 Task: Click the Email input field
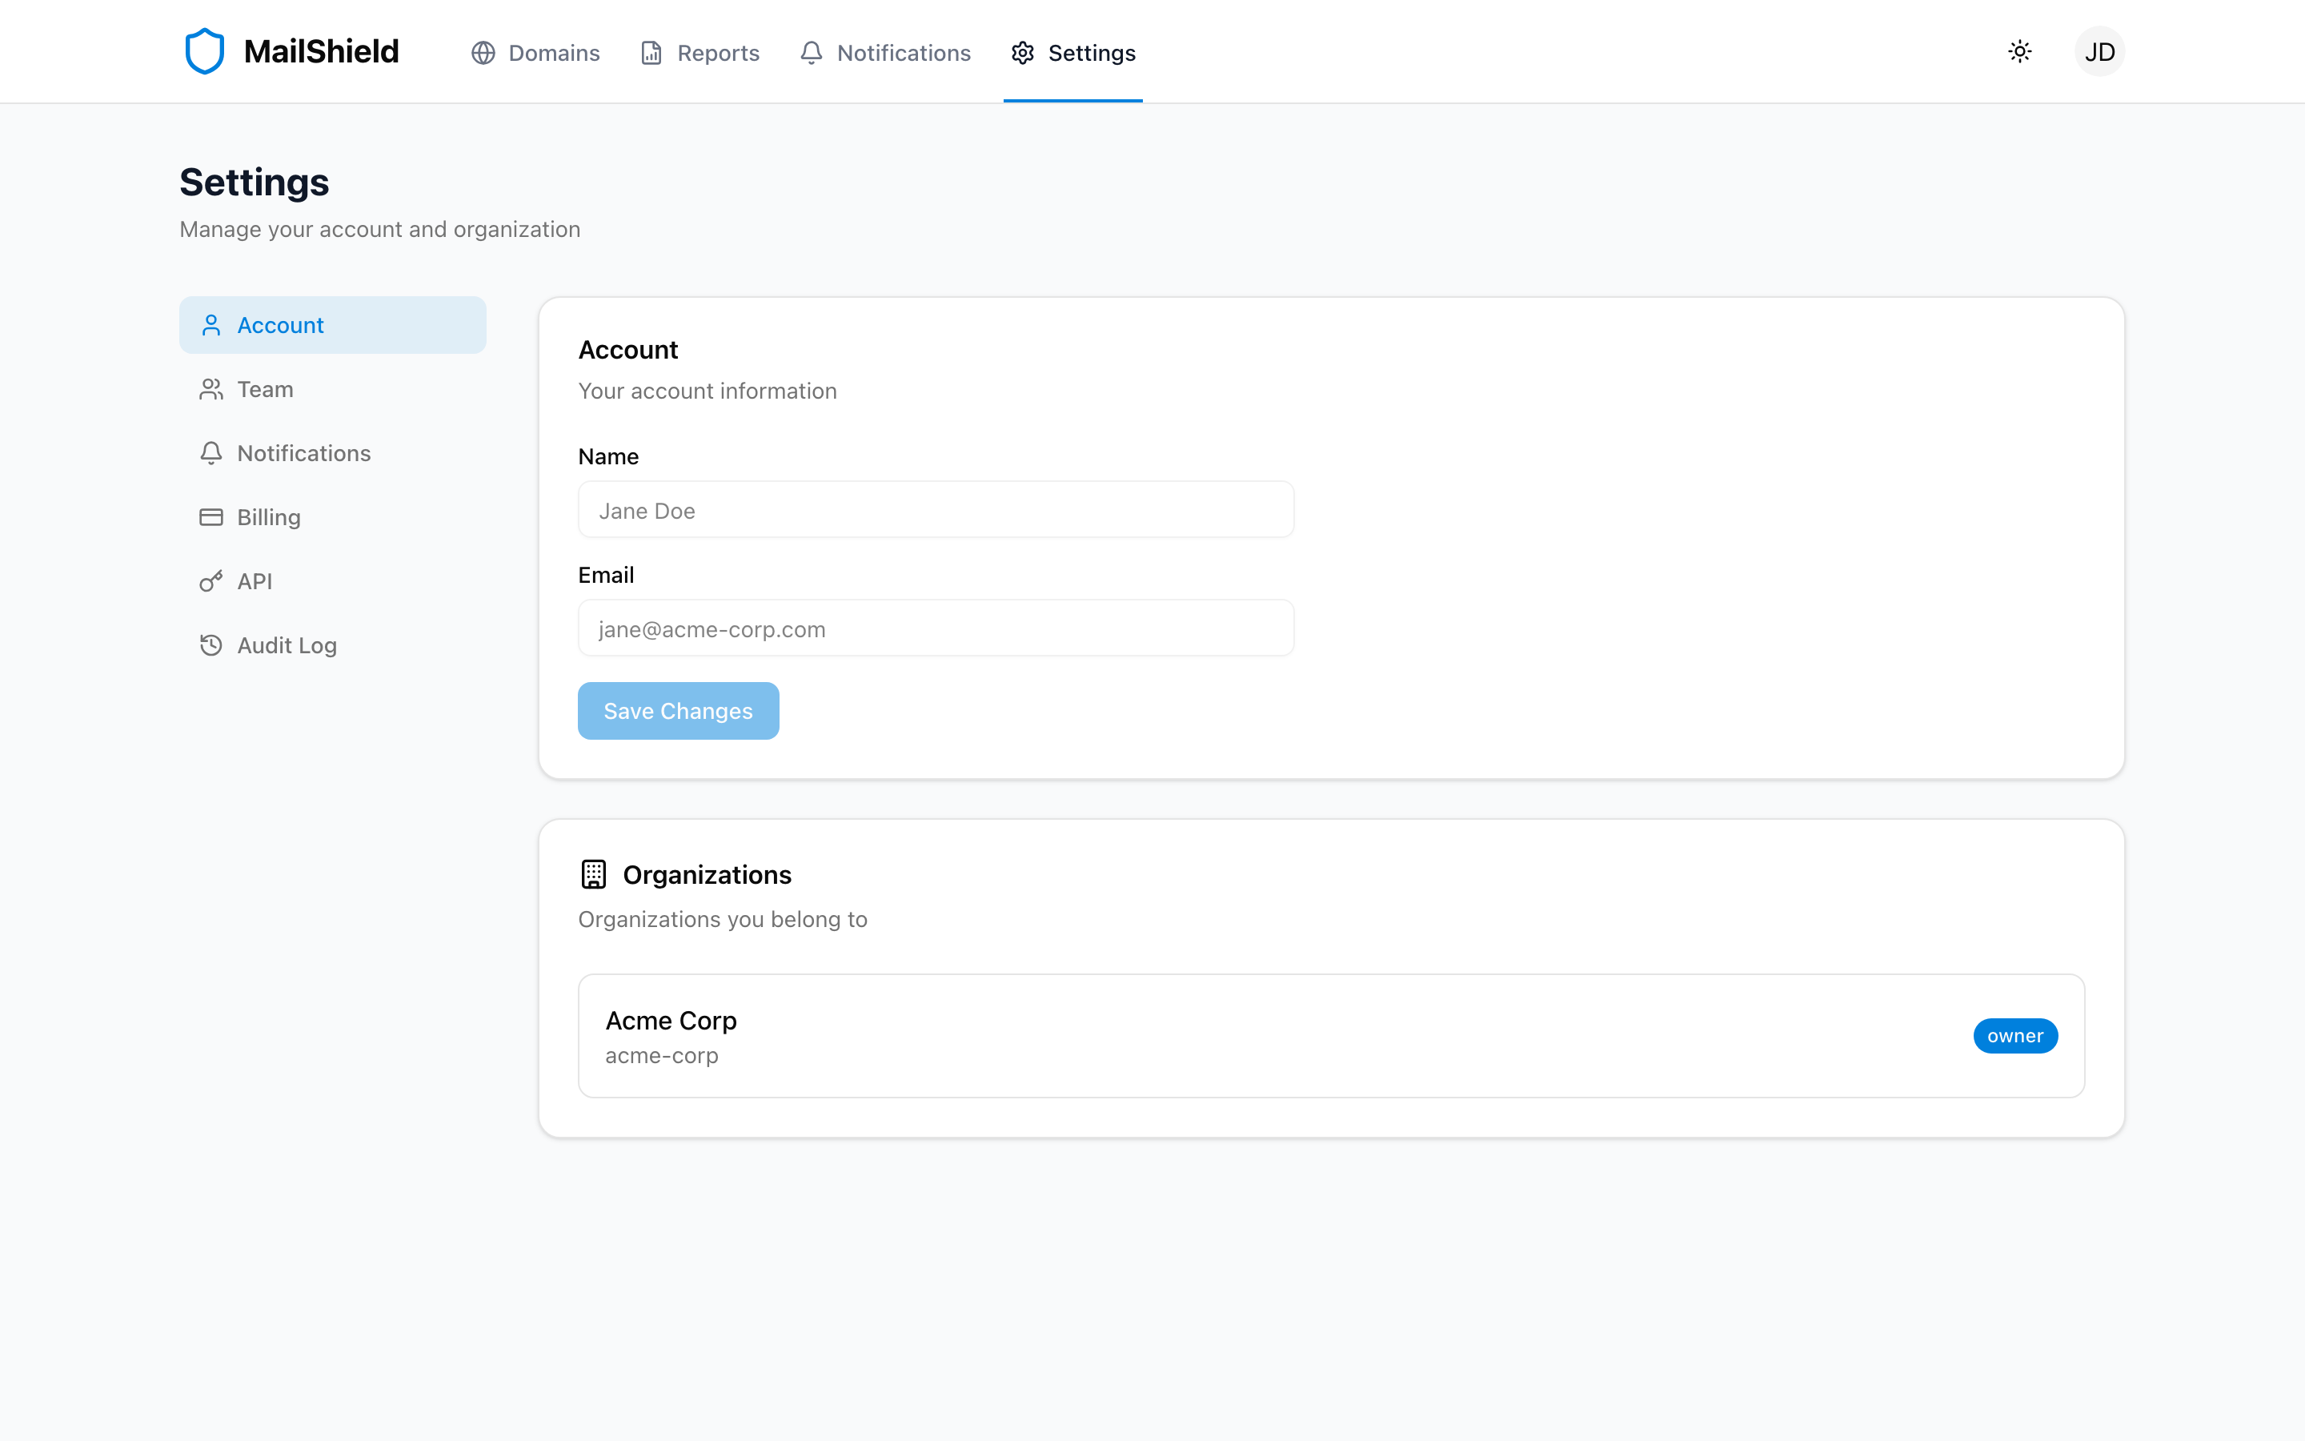coord(936,627)
